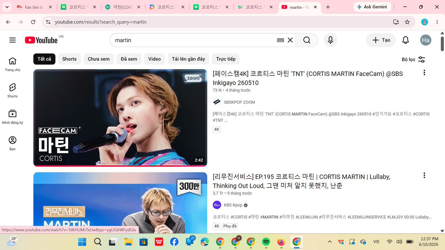Open the FaceCam video title link
Image resolution: width=445 pixels, height=250 pixels.
(x=308, y=78)
